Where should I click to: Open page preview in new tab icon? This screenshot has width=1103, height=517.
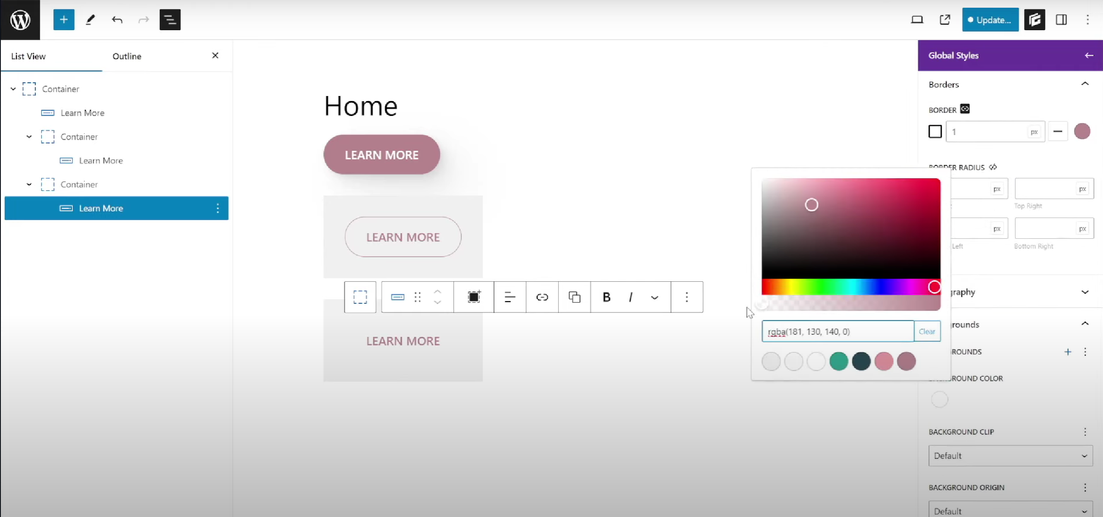pyautogui.click(x=944, y=20)
